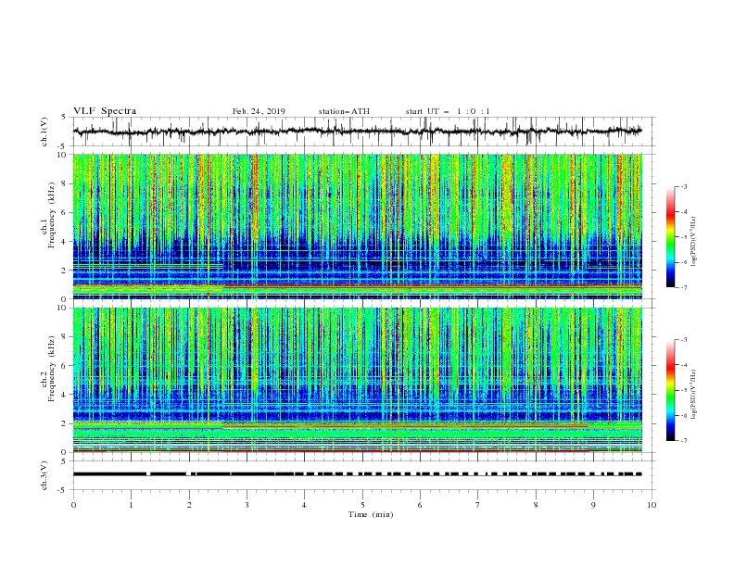Screen dimensions: 734x567
Task: Click the ch.2 spectrogram color scale bar
Action: pos(671,390)
